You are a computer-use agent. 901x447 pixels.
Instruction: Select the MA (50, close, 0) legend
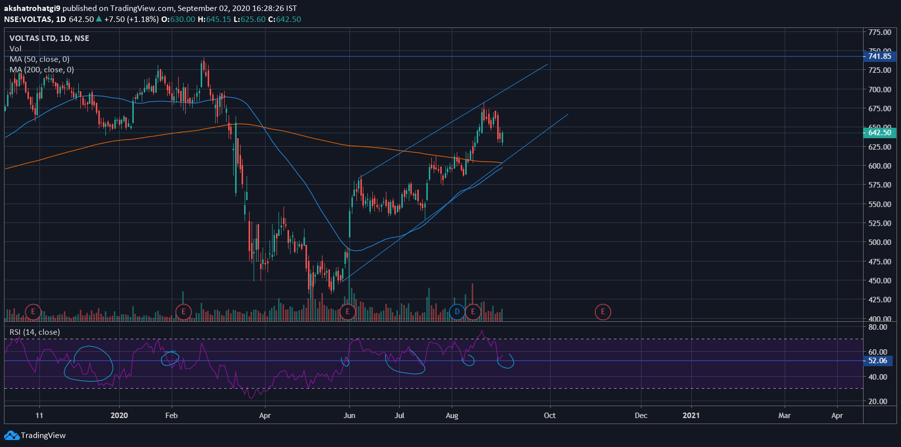pos(39,59)
